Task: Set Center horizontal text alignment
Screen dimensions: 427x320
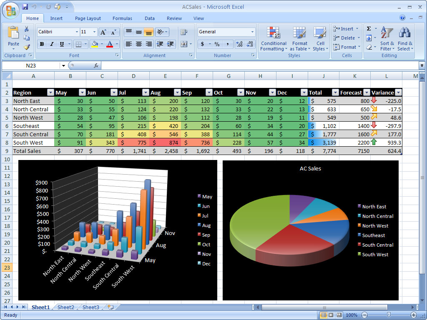Action: click(x=138, y=44)
